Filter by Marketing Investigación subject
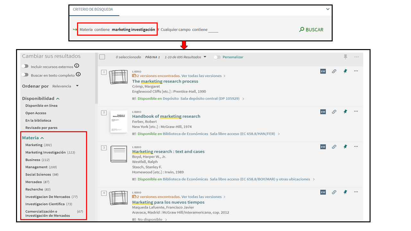This screenshot has height=231, width=411. (45, 152)
